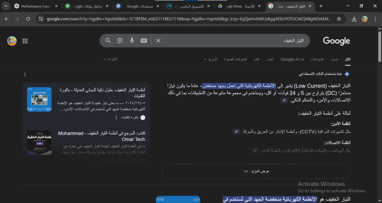Click the Google logo

336,41
